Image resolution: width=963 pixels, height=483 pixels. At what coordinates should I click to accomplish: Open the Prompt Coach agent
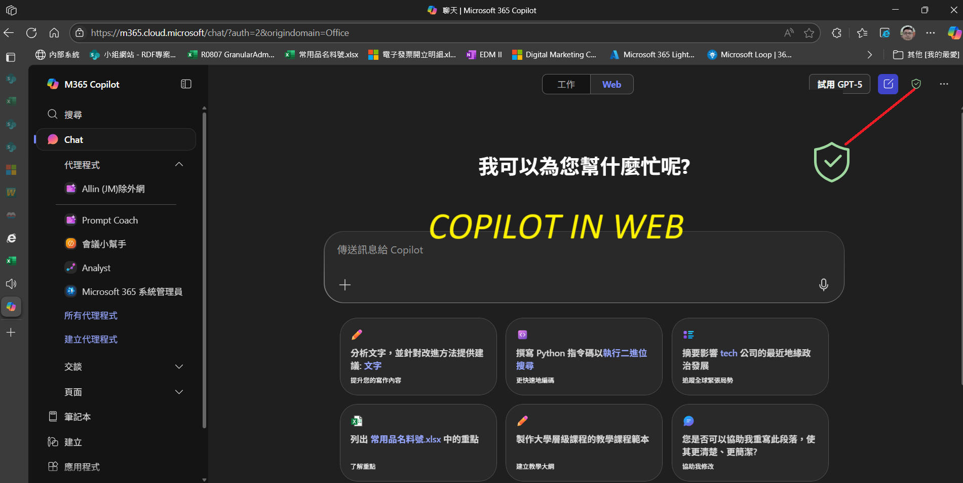point(109,220)
